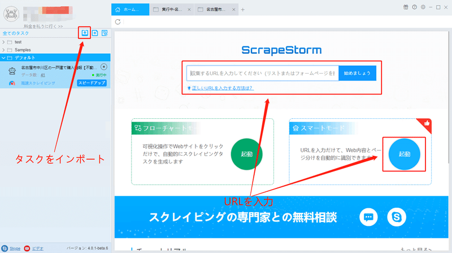
Task: Click the ScrapeStorm logo
Action: click(281, 50)
